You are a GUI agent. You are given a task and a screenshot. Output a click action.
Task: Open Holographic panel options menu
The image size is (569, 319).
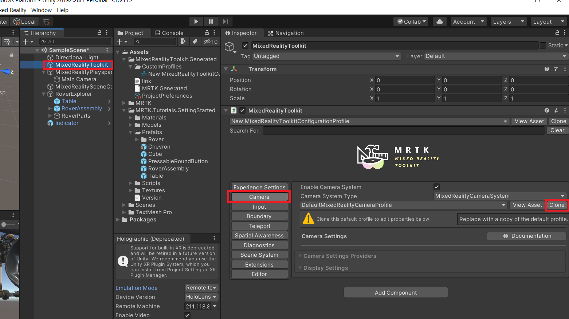(214, 238)
